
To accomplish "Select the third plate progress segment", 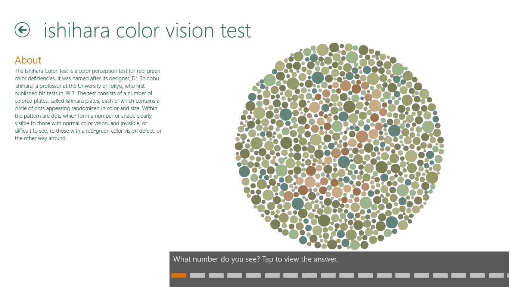I will (x=216, y=275).
